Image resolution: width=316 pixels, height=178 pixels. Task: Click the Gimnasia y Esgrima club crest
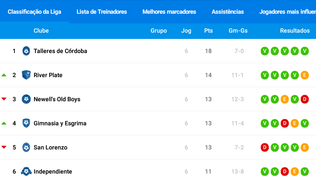tap(26, 123)
